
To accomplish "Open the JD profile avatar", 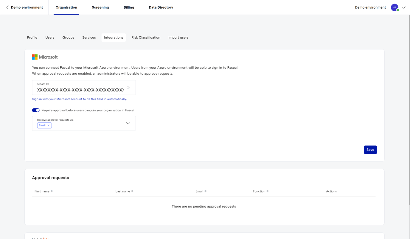I will [395, 7].
